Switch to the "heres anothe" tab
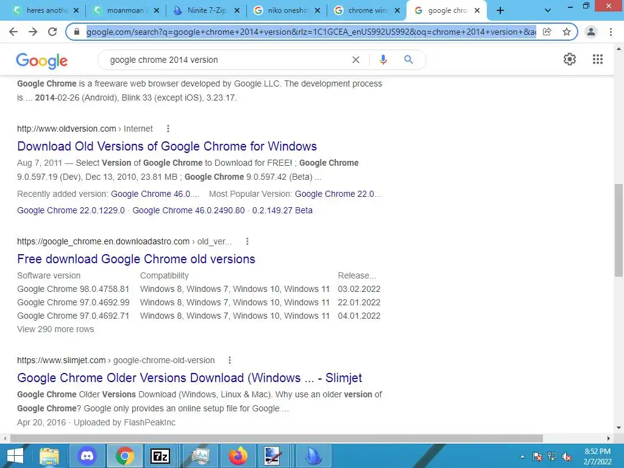This screenshot has width=624, height=468. 46,10
